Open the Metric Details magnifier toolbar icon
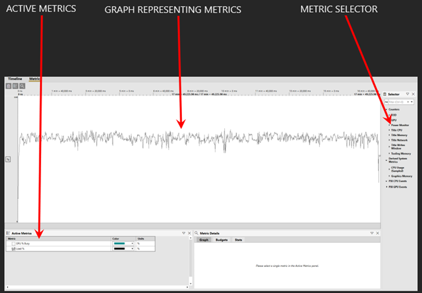 coord(22,86)
